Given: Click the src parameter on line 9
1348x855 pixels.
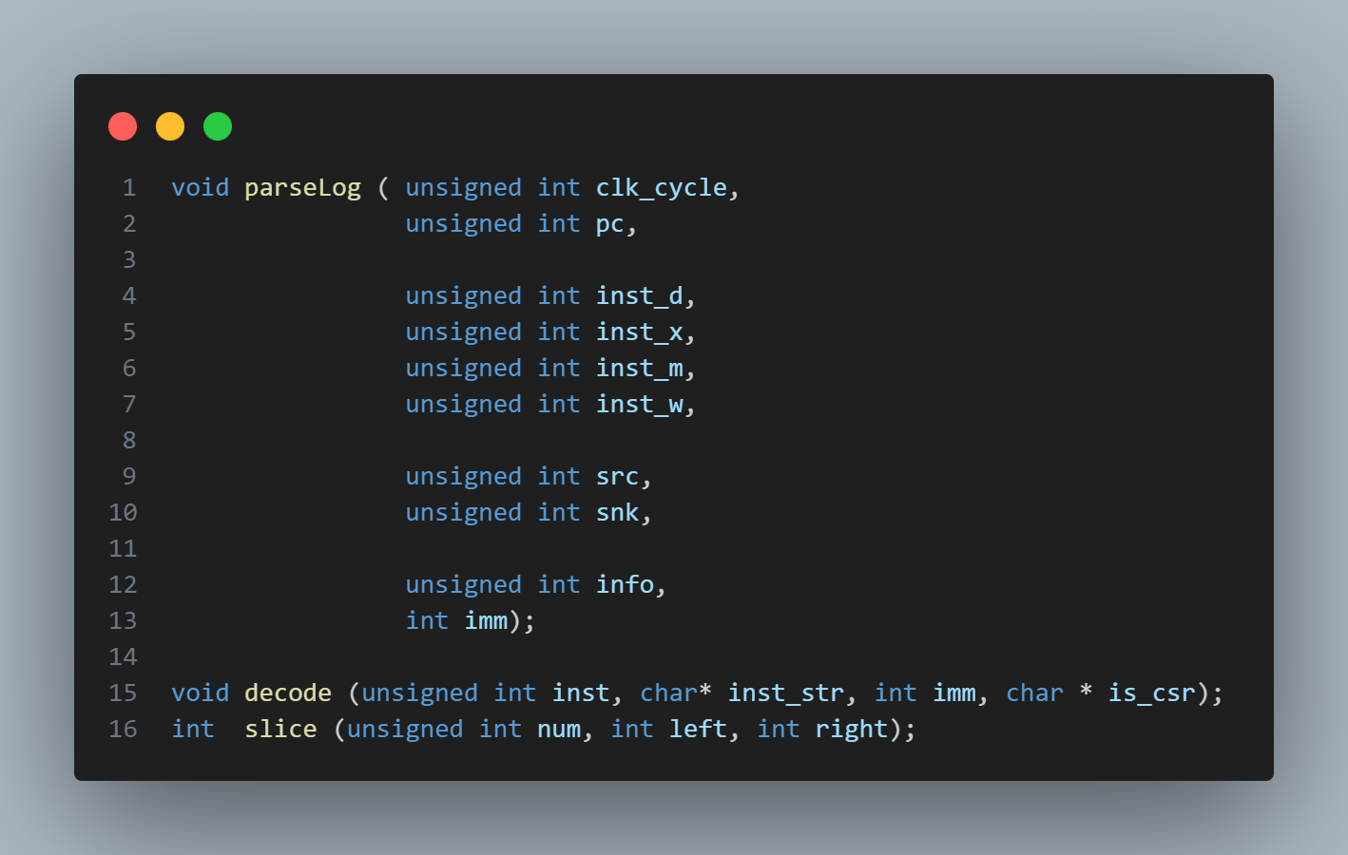Looking at the screenshot, I should point(618,477).
